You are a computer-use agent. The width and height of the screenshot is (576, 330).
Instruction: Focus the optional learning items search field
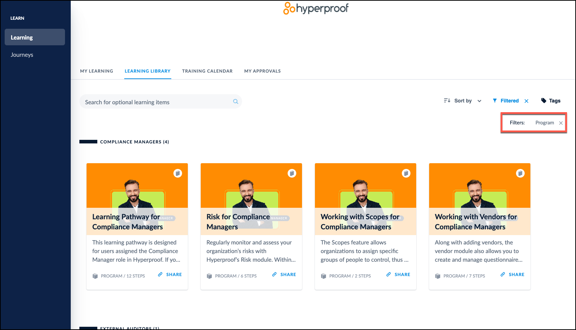(x=161, y=102)
